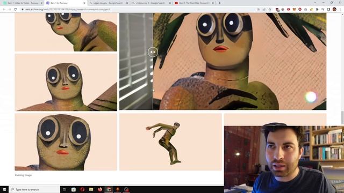Open Task View on the taskbar
344x193 pixels.
point(64,189)
